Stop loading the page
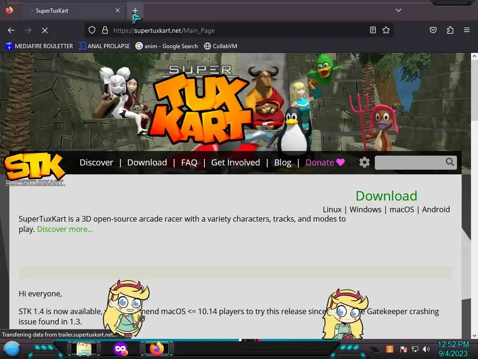478x359 pixels. point(45,30)
